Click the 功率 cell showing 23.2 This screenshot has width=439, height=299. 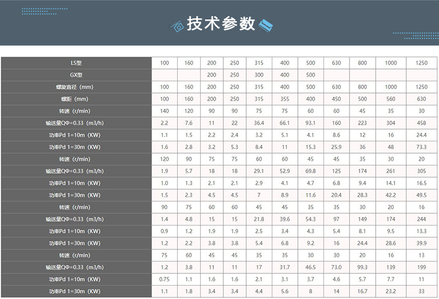coord(391,291)
